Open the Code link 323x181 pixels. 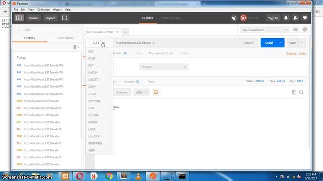tap(302, 54)
